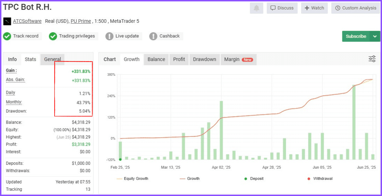
Task: Switch to the Drawdown chart tab
Action: pos(204,59)
